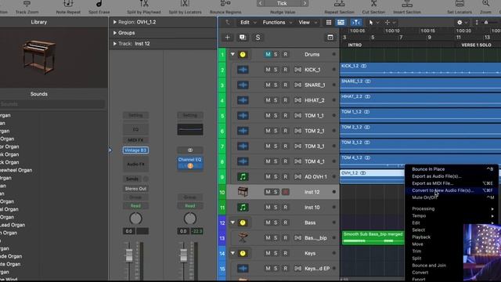Collapse the Bass track stack
The height and width of the screenshot is (282, 501).
coord(232,222)
